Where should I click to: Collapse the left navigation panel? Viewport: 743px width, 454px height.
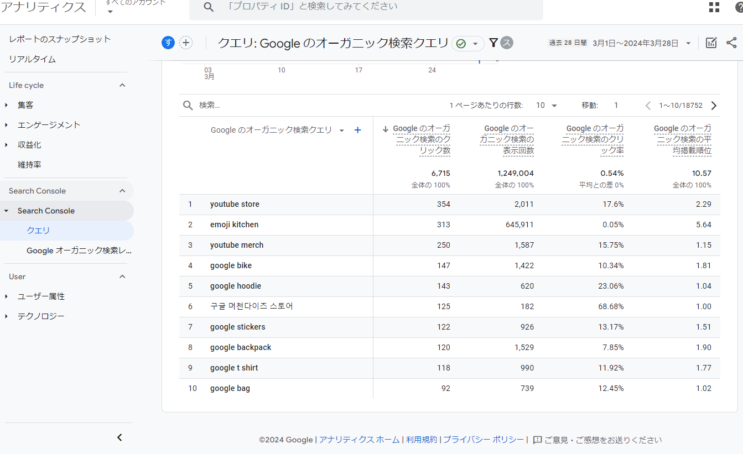[119, 437]
